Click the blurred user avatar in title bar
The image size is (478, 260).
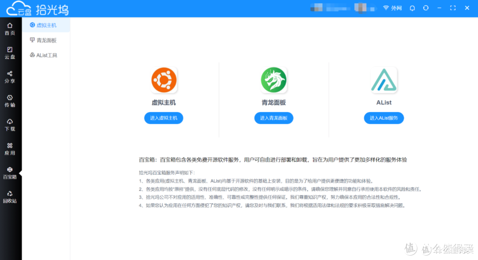click(360, 8)
